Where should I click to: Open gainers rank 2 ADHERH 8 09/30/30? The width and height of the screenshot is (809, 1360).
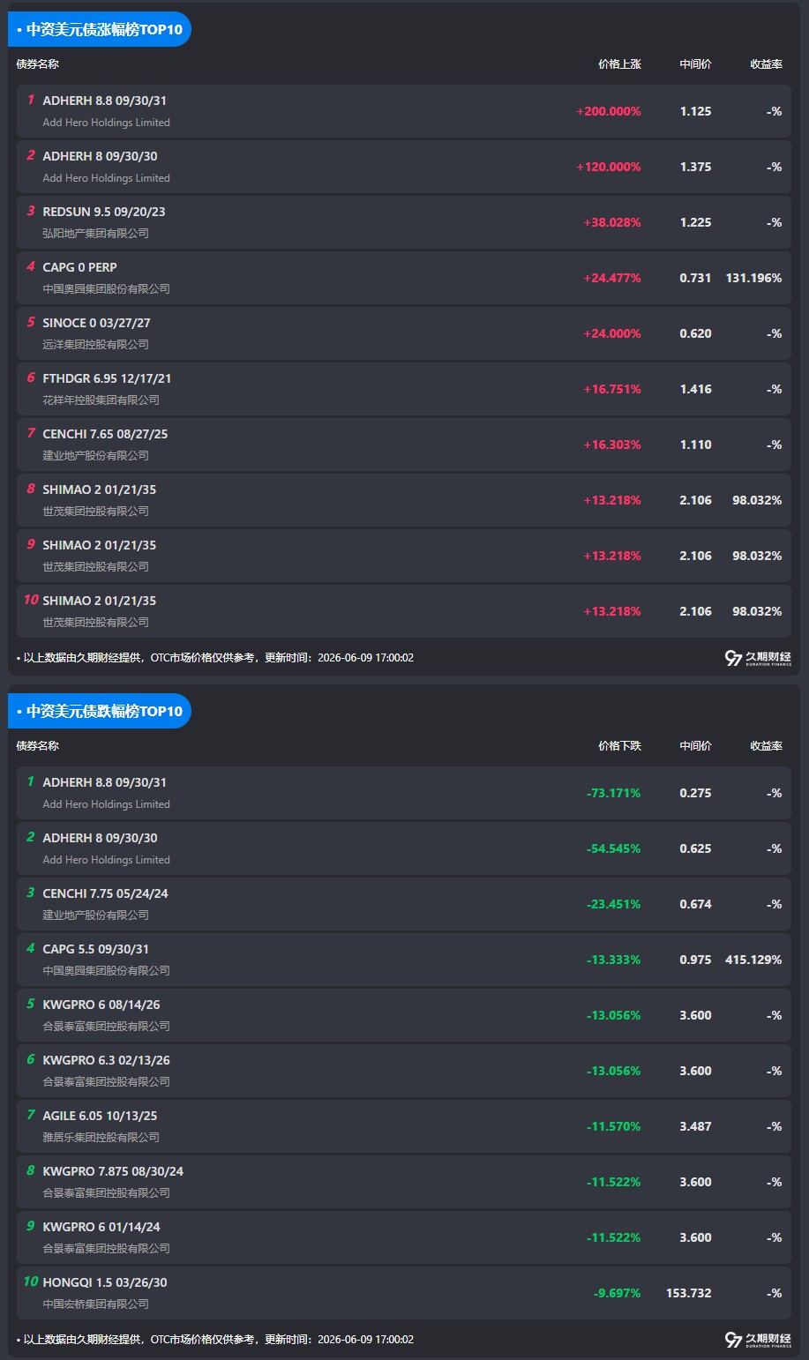404,167
